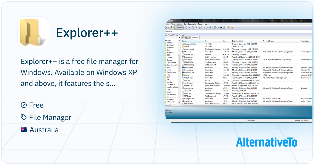The image size is (314, 165).
Task: Open the Bookmarks menu
Action: [192, 24]
